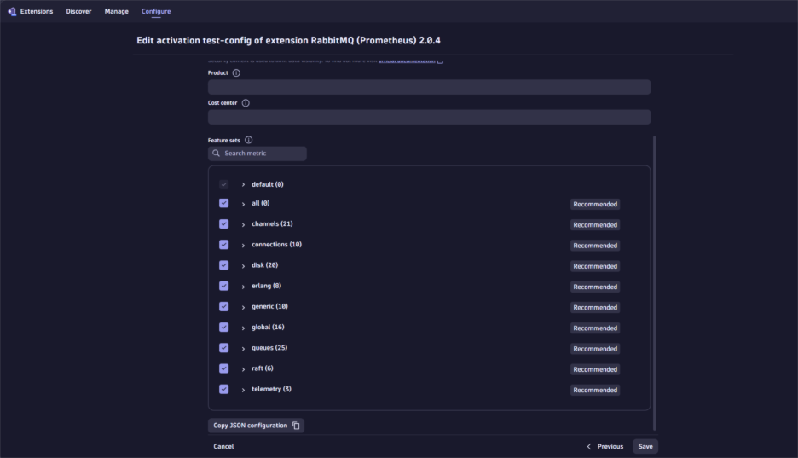Click the Cancel button
Viewport: 798px width, 458px height.
(223, 446)
